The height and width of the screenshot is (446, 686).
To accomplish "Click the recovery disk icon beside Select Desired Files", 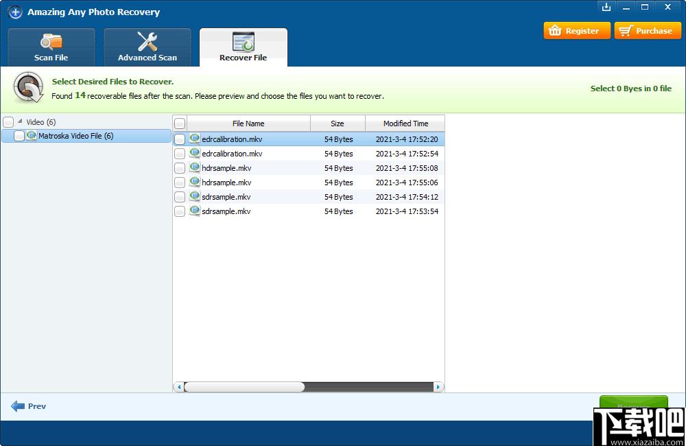I will pos(28,88).
